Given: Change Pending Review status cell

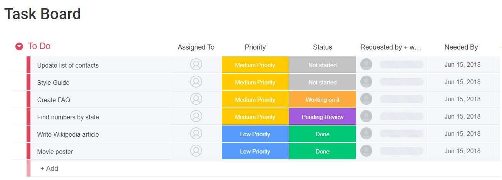Looking at the screenshot, I should pos(323,117).
